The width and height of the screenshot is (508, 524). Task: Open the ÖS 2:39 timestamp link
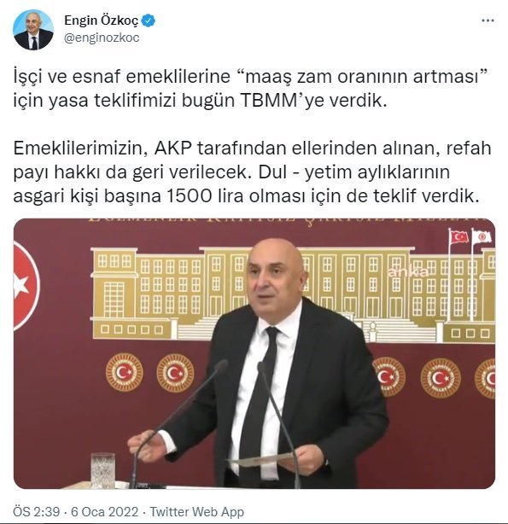pos(37,512)
